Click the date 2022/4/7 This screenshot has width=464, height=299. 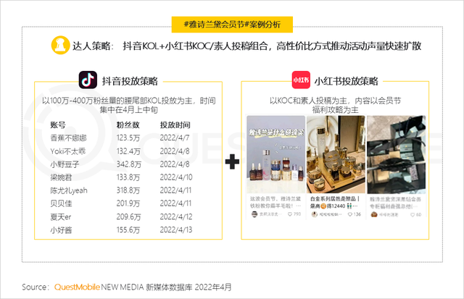click(175, 138)
